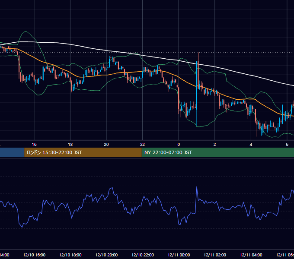Click the 20 hour axis label
294x259 pixels.
106,145
